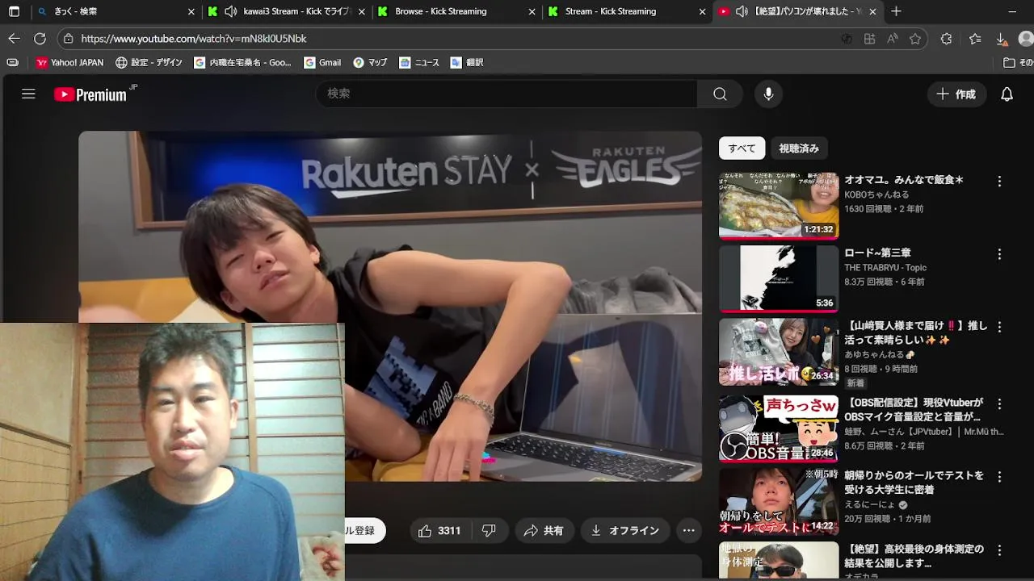Switch to the きっく - 検索 tab
Screen dimensions: 1034x581
[116, 11]
